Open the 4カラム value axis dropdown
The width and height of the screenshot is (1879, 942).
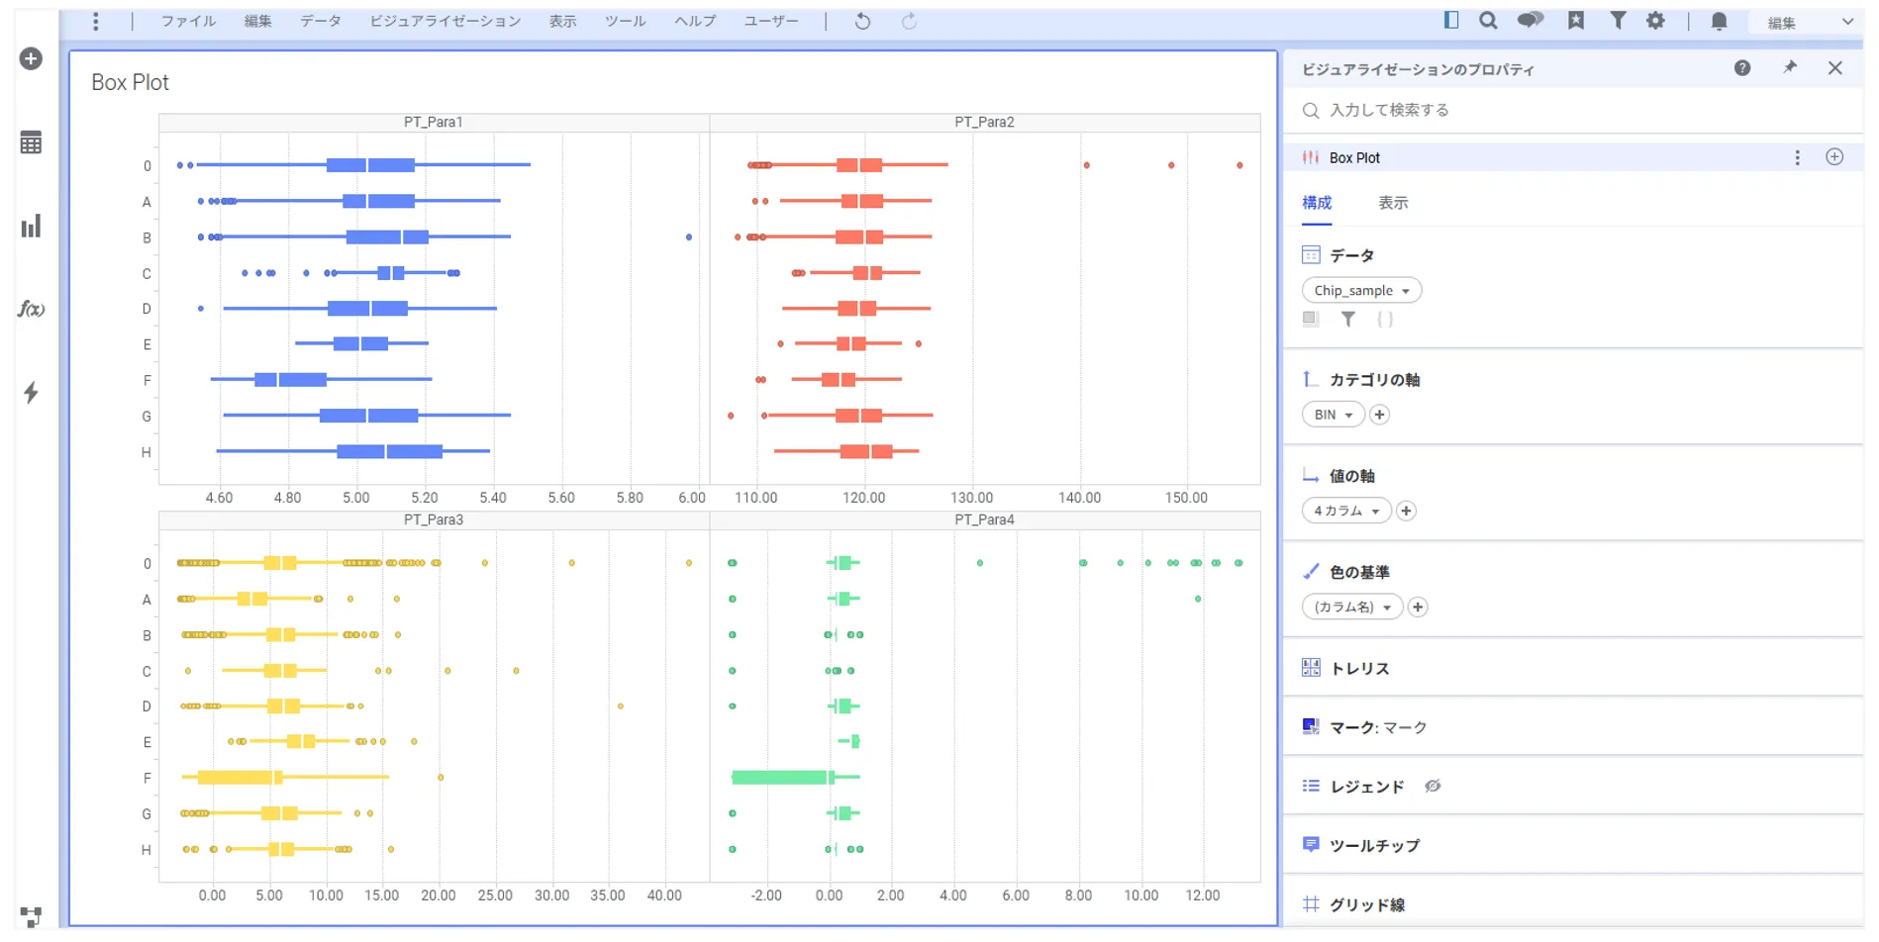[1346, 511]
